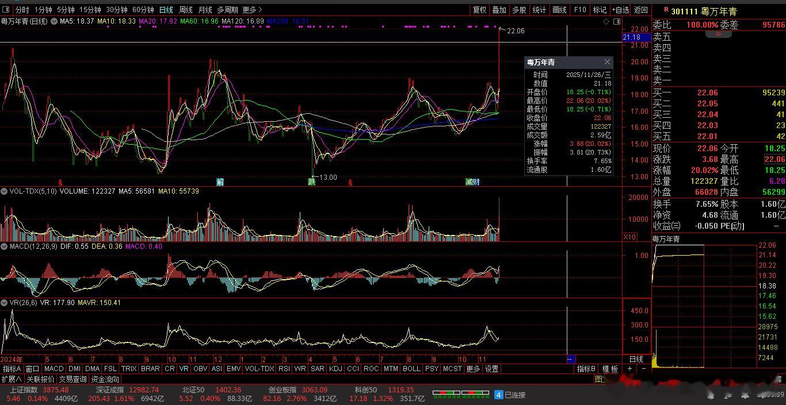Open the MACD indicator dropdown arrow
786x405 pixels.
[x=4, y=246]
